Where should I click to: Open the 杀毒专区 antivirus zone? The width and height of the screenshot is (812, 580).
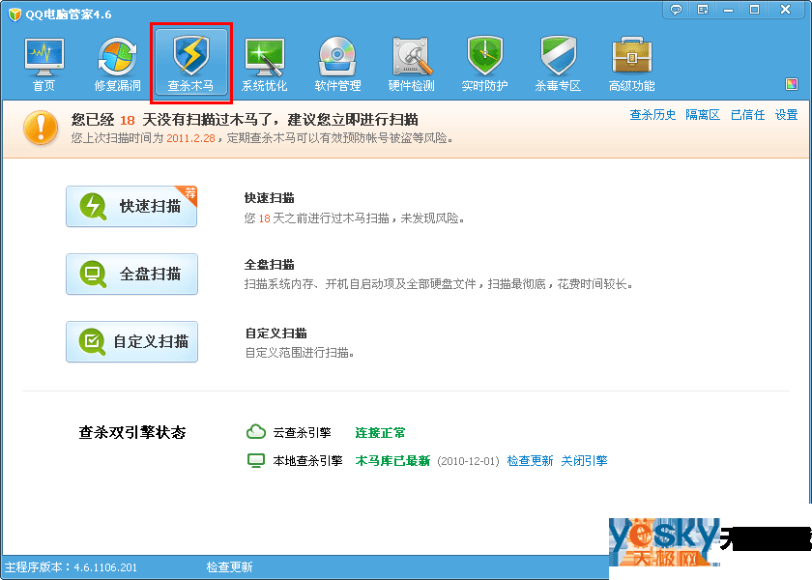(x=558, y=65)
